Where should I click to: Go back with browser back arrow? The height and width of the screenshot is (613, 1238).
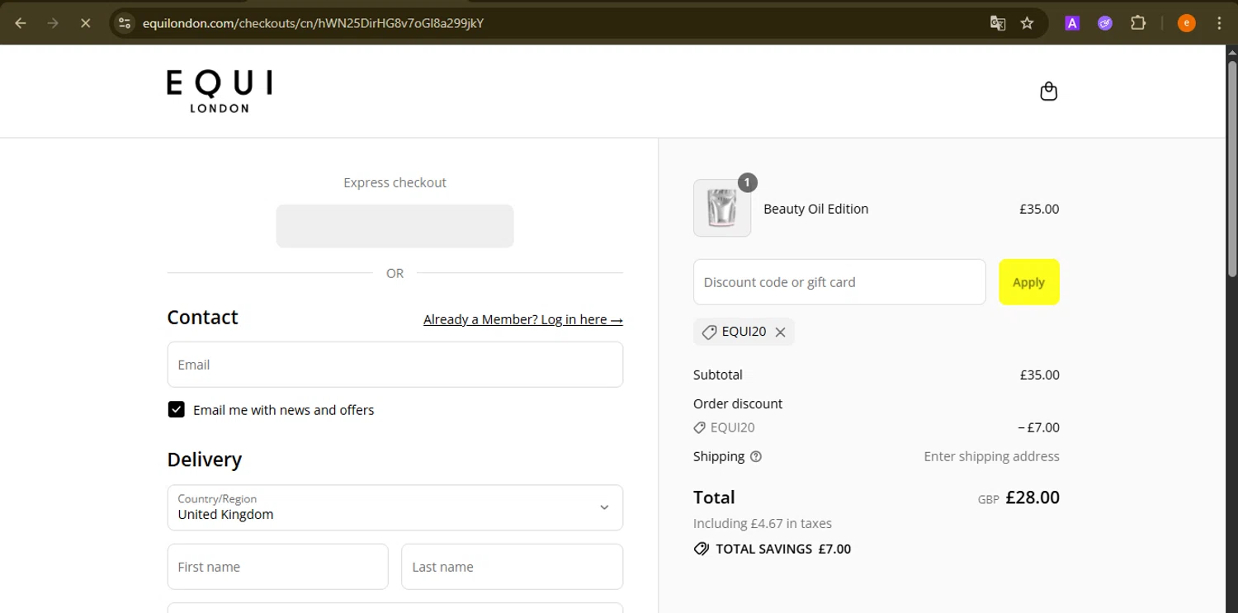[21, 23]
